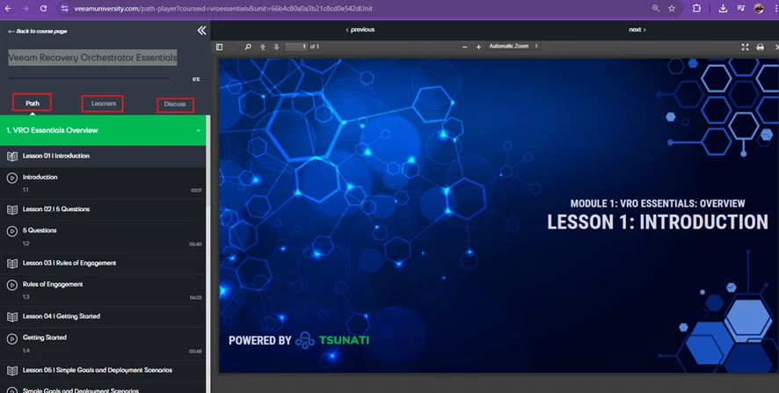Screen dimensions: 779x393
Task: Open find in PDF document
Action: (248, 47)
